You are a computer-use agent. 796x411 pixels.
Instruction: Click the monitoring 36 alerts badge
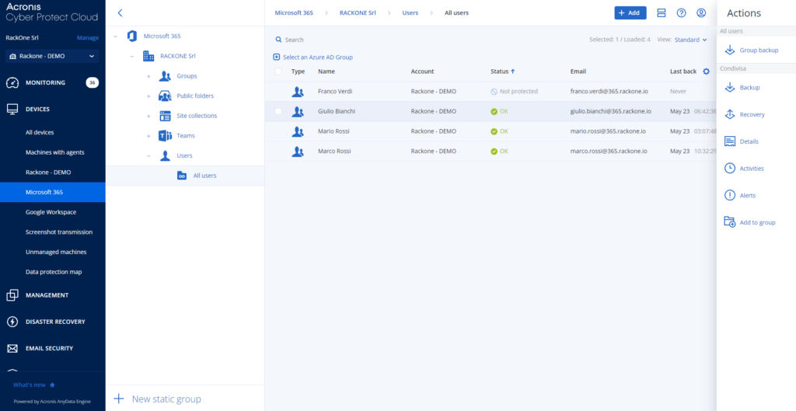coord(92,82)
